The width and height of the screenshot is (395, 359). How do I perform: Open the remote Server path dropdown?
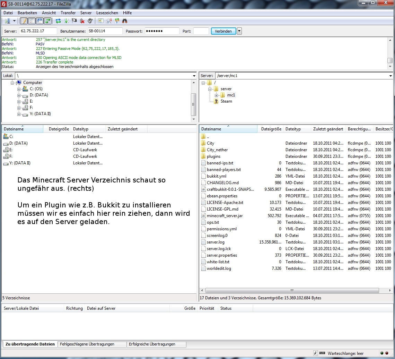[x=390, y=76]
